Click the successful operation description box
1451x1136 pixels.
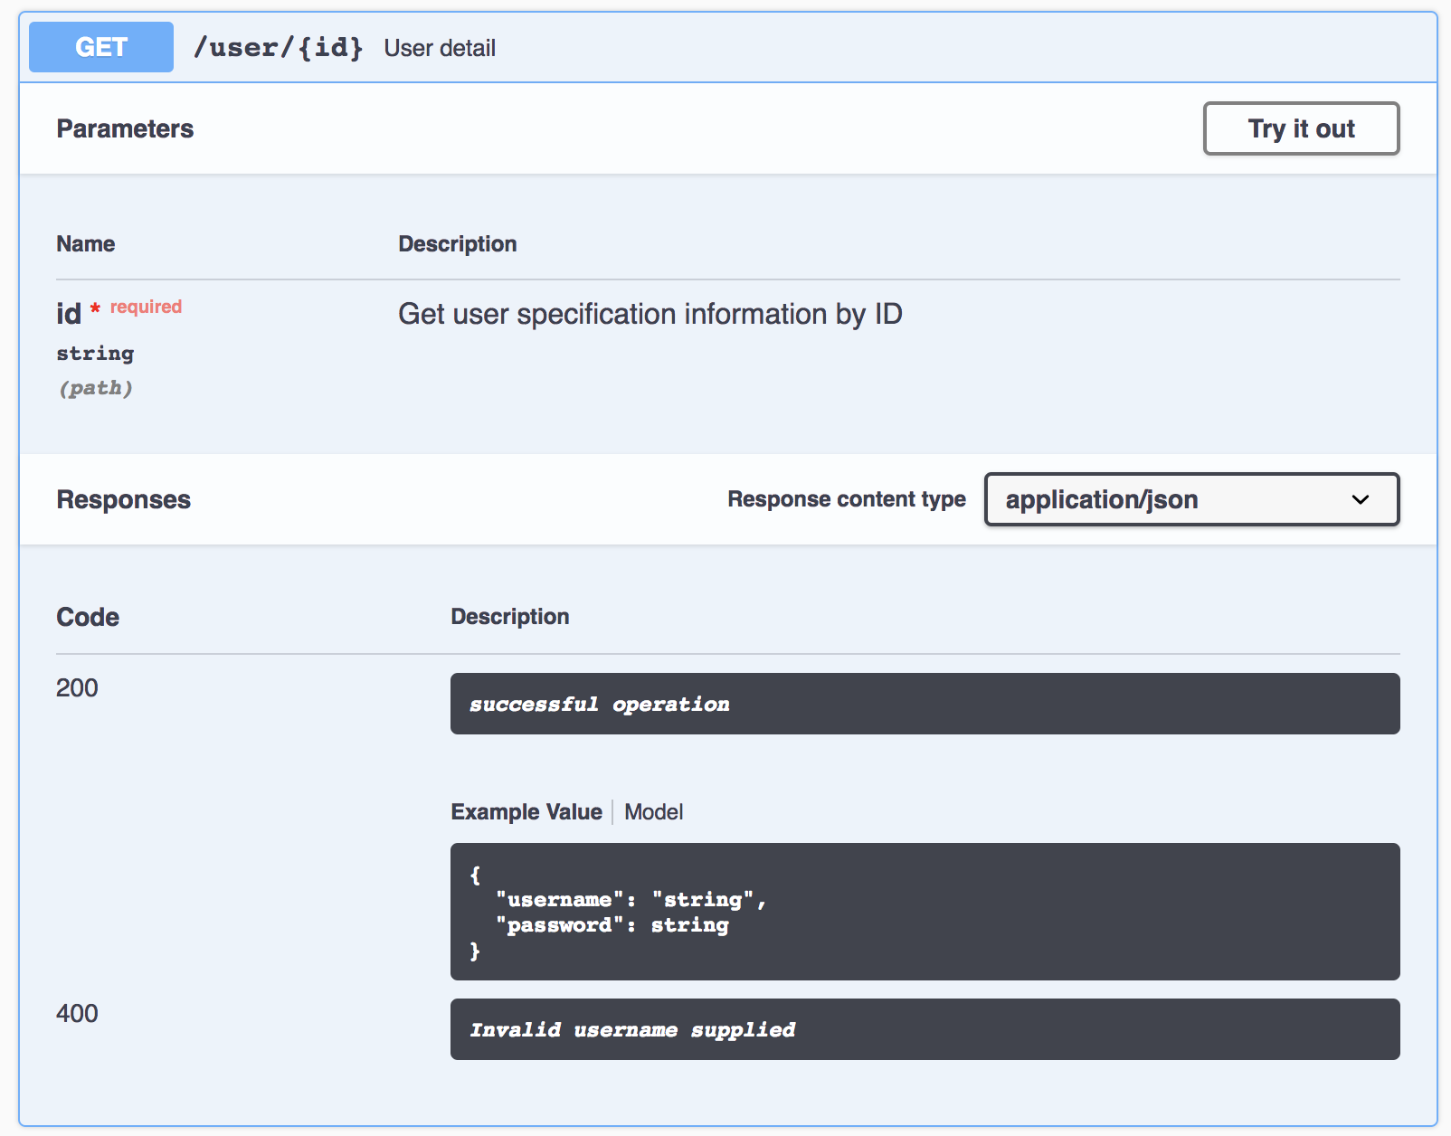(x=925, y=704)
